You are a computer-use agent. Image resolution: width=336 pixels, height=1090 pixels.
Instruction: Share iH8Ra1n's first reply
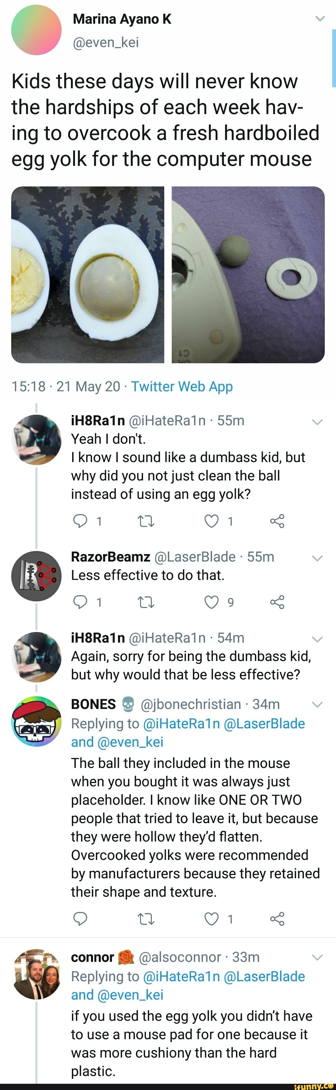pos(277,521)
